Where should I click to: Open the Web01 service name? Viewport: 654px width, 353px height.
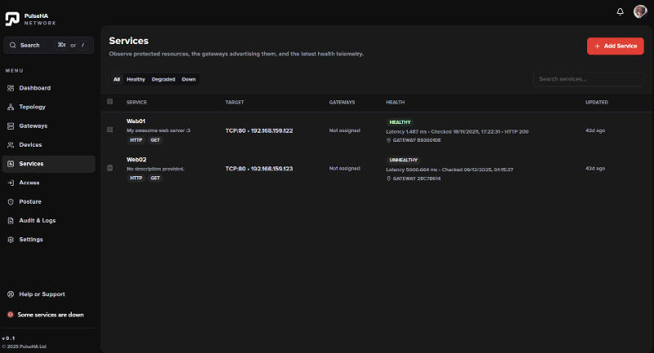pyautogui.click(x=136, y=121)
